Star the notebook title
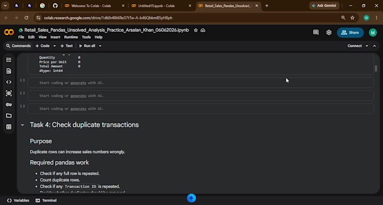This screenshot has width=383, height=205. (195, 30)
